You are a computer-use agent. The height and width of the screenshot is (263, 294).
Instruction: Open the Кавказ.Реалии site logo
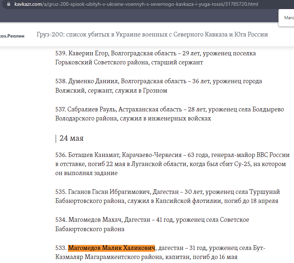pos(12,35)
